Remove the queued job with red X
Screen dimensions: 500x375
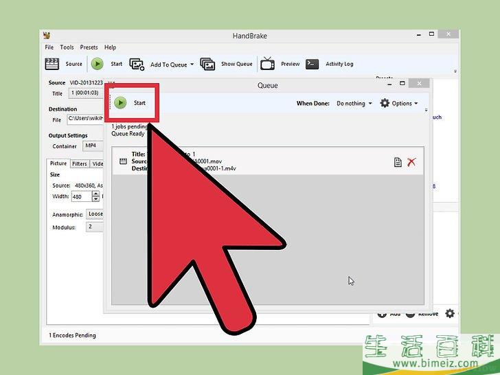click(x=411, y=162)
